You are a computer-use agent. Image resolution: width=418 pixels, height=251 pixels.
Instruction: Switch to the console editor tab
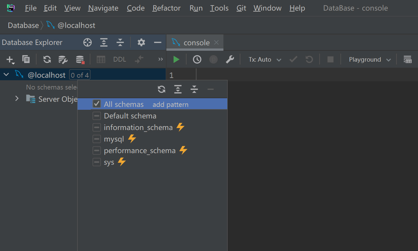pos(196,43)
